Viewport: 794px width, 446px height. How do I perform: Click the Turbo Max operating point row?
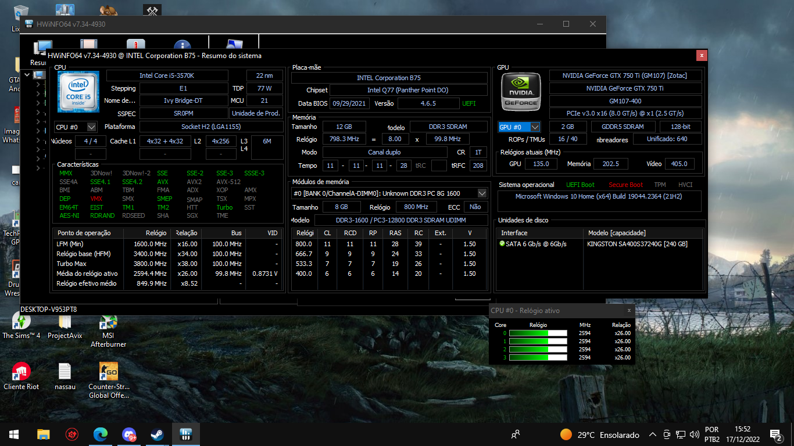point(167,264)
